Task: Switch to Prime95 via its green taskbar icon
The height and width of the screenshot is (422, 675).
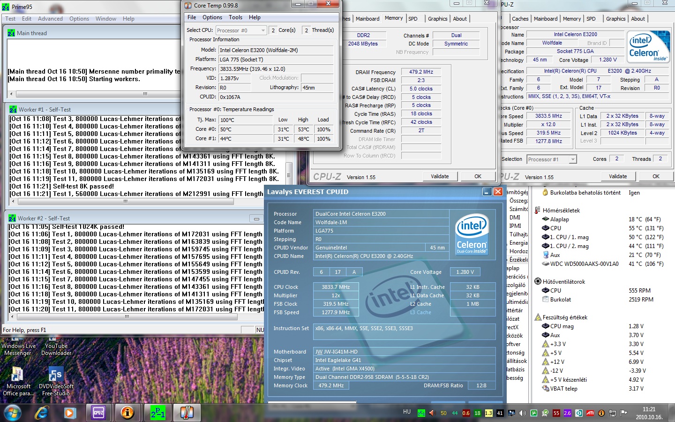Action: [157, 413]
